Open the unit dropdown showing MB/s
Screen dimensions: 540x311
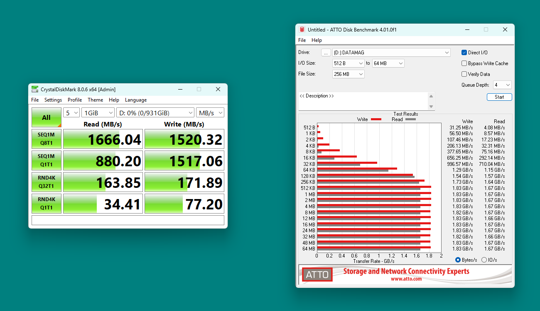[210, 112]
